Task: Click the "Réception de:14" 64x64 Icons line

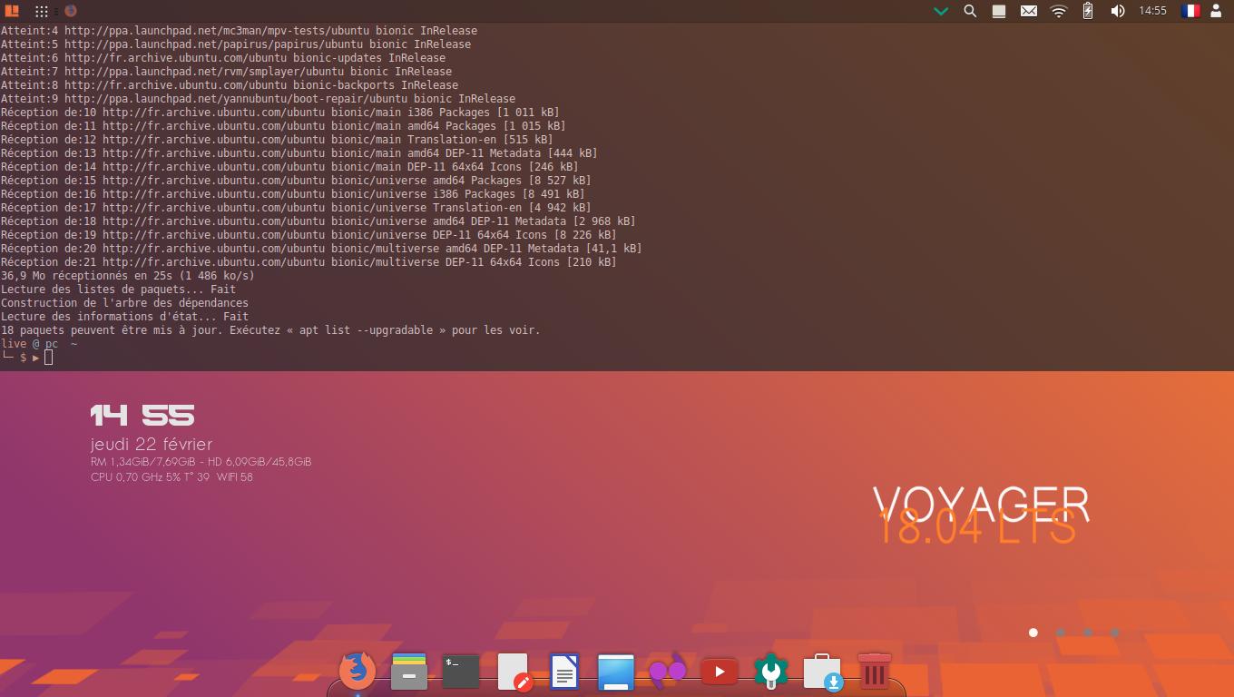Action: [289, 167]
